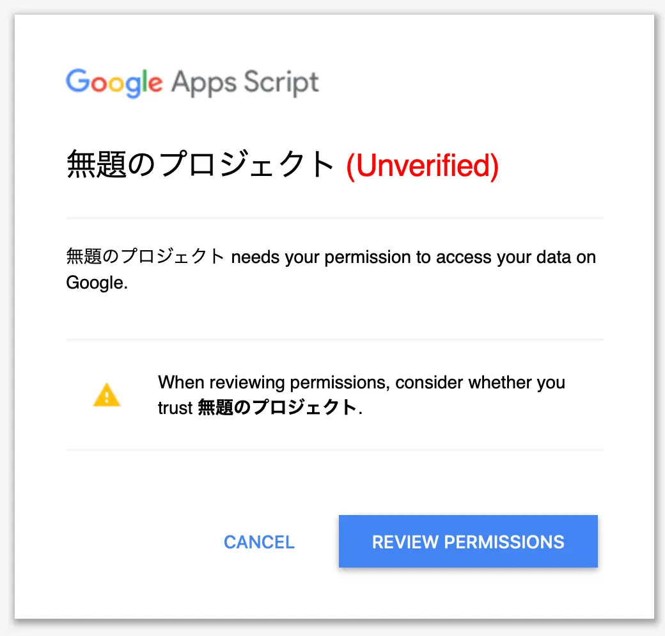This screenshot has height=636, width=665.
Task: Click the divider line above the warning
Action: [x=334, y=339]
